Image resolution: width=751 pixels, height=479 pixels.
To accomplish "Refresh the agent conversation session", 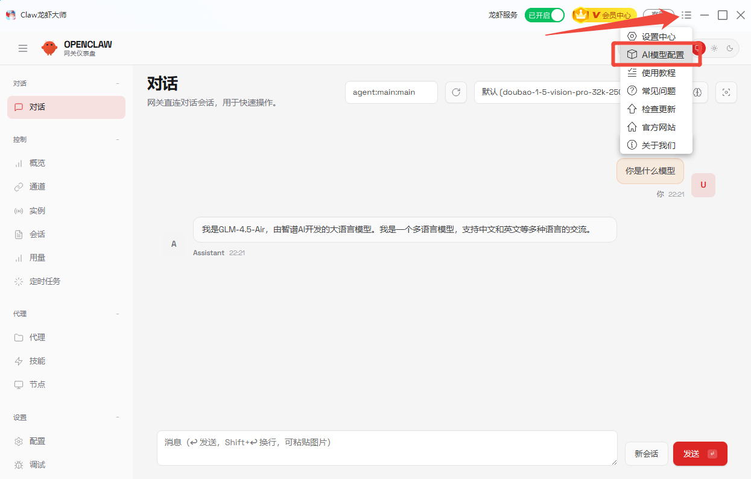I will tap(456, 92).
